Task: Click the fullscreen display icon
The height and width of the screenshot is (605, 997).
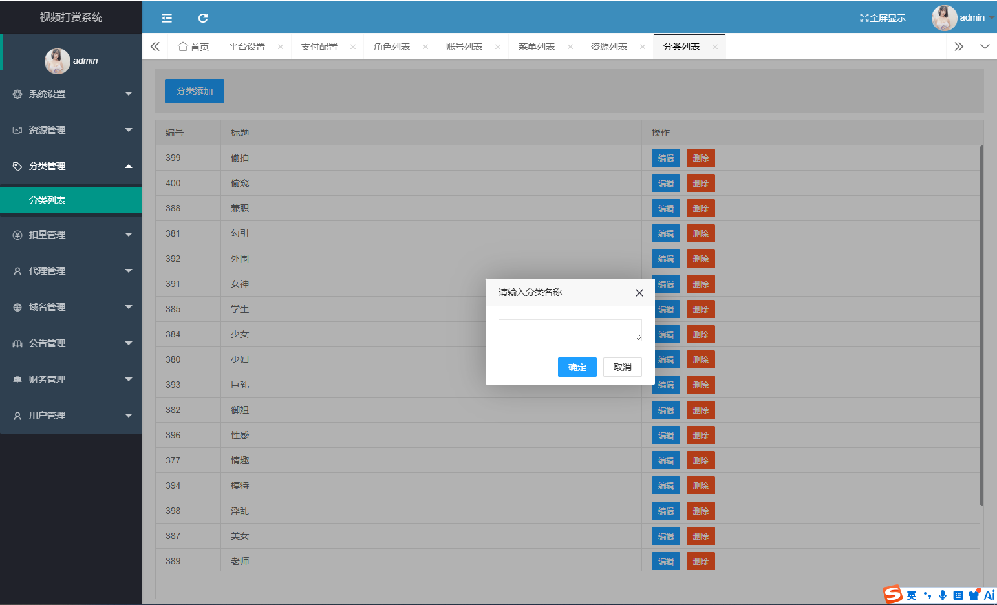Action: 864,18
